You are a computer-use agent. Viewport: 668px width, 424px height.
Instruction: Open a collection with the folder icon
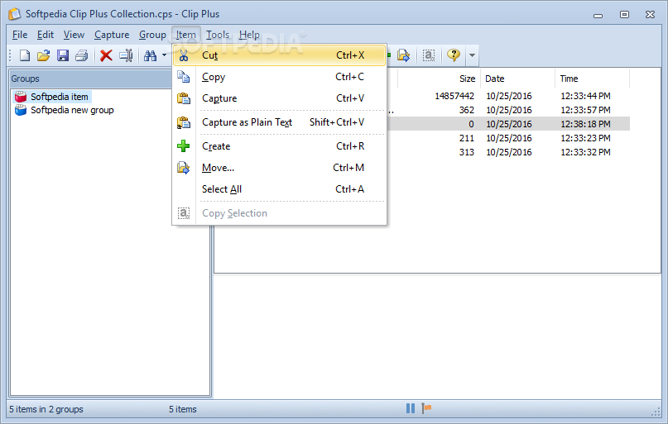coord(43,55)
